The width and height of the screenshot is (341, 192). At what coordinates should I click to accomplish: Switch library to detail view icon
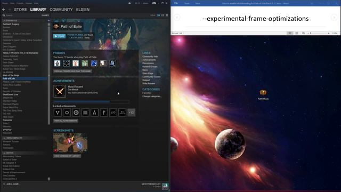[158, 15]
